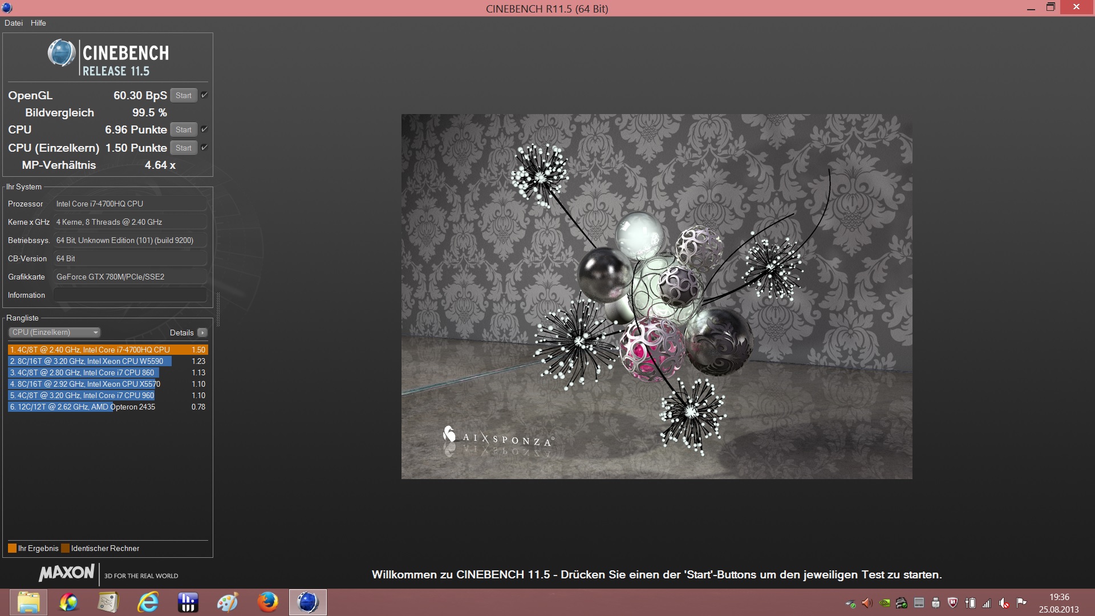
Task: Click the Cinebench title bar app icon
Action: click(7, 8)
